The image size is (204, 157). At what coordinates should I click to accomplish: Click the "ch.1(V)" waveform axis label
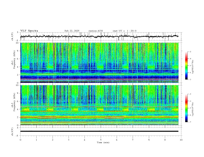pyautogui.click(x=12, y=36)
